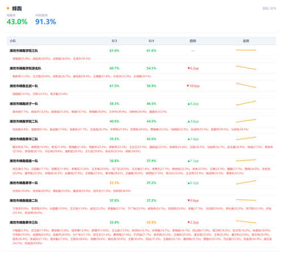
Task: Click the 36.8% value for 银座一队
Action: coord(114,161)
